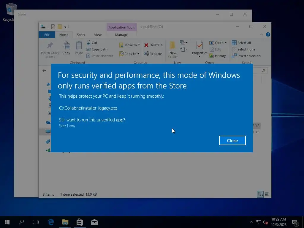
Task: Click the muted volume tray icon
Action: [x=265, y=222]
